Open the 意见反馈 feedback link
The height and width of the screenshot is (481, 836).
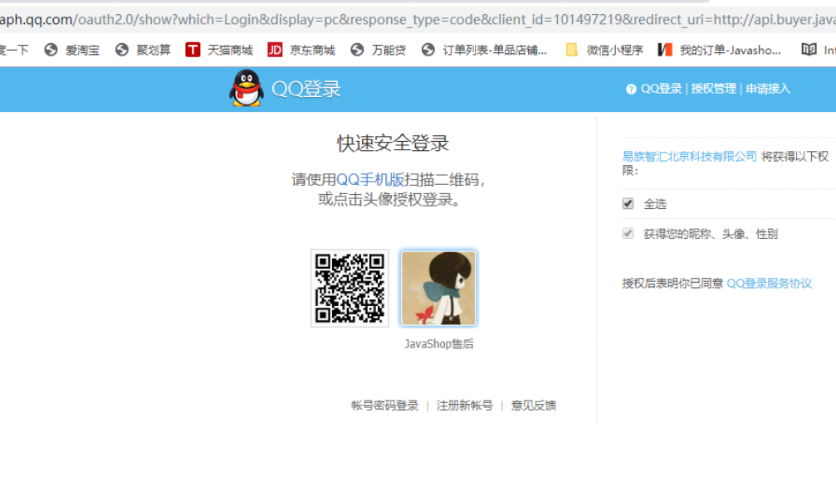534,406
